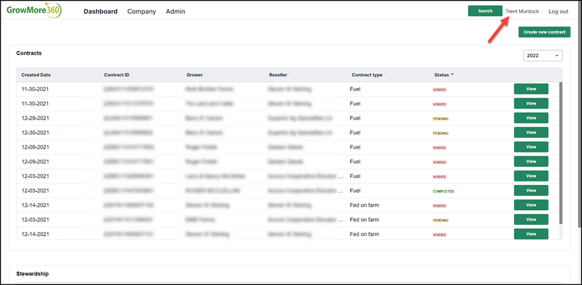View the completed 12-03-2021 Fuel contract
The width and height of the screenshot is (582, 285).
[531, 191]
